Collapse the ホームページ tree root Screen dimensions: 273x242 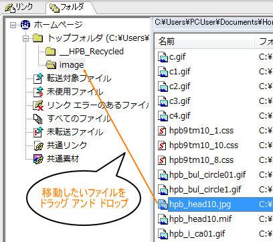[13, 25]
